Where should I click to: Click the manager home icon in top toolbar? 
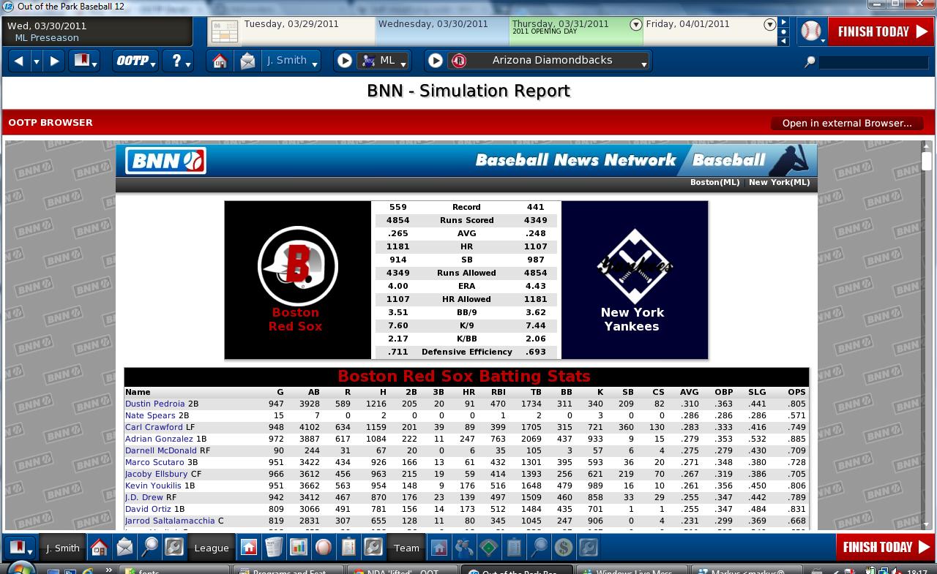[220, 61]
